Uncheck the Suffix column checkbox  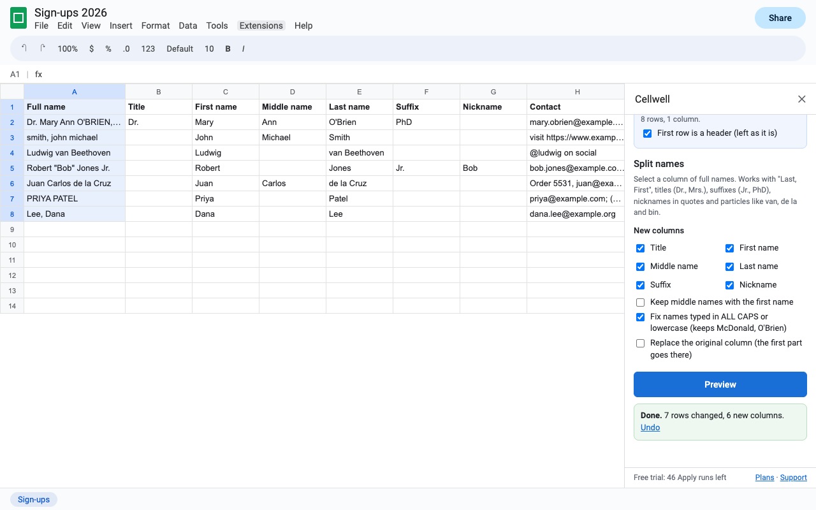(x=640, y=285)
